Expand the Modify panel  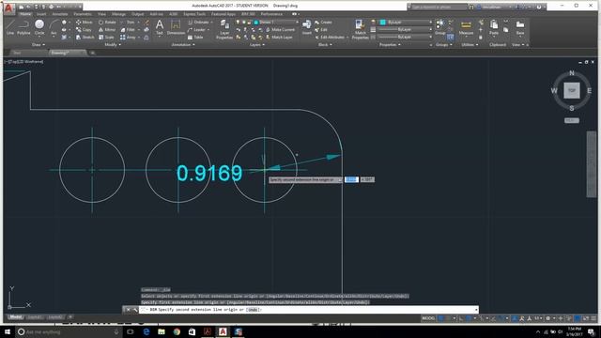point(113,45)
